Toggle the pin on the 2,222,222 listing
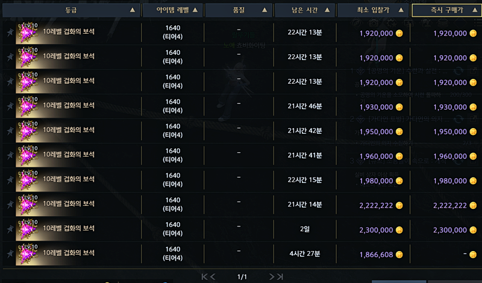Screen dimensions: 482x283 point(10,204)
